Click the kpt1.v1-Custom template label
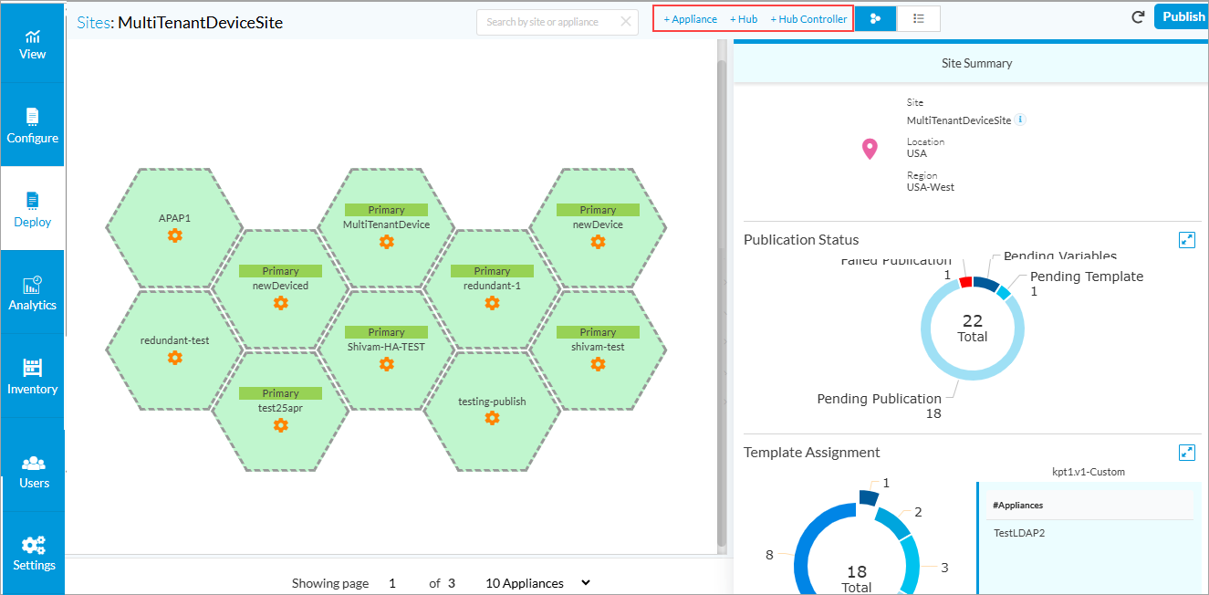This screenshot has height=595, width=1209. tap(1089, 472)
